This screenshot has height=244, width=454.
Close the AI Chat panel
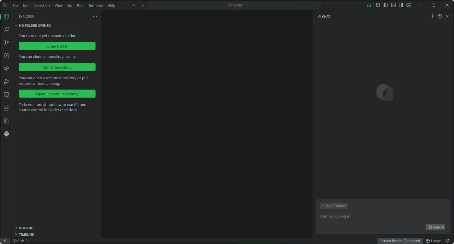point(447,16)
